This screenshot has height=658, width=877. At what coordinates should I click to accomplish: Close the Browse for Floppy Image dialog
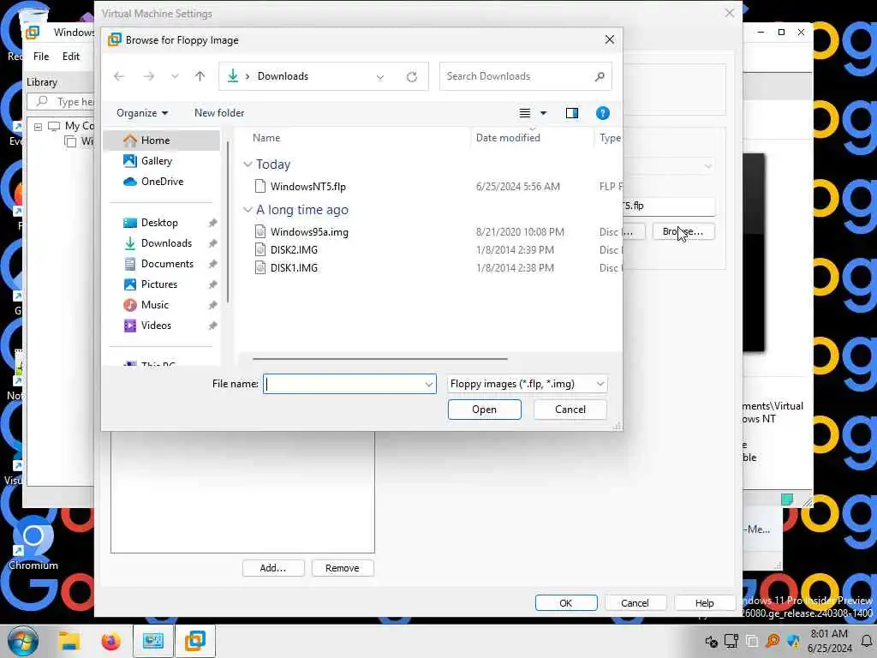tap(610, 39)
